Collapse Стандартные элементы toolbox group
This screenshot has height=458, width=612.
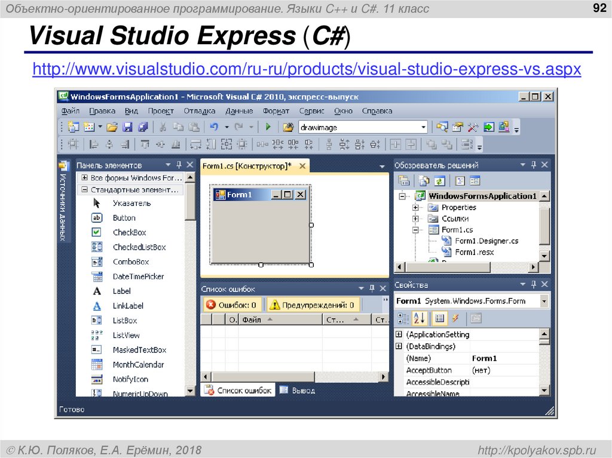(84, 190)
